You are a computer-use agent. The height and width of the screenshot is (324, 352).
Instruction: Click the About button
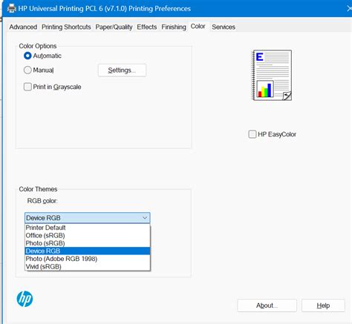267,305
